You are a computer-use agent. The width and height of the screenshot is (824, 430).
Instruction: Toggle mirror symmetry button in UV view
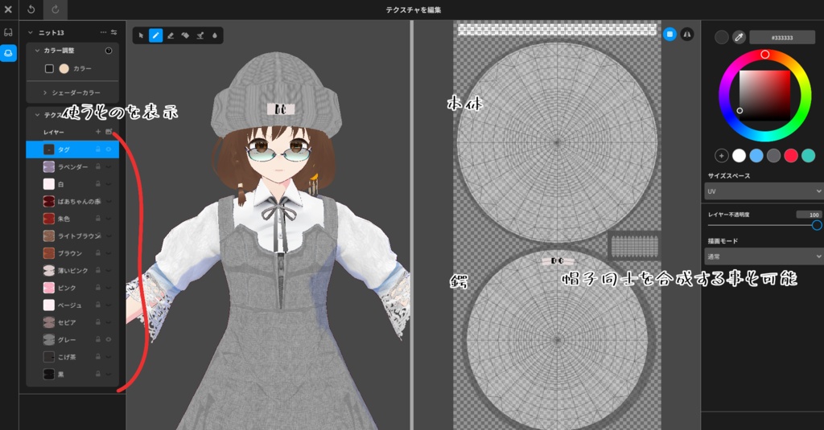[x=687, y=35]
